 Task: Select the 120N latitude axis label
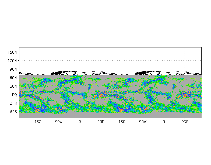coord(12,61)
